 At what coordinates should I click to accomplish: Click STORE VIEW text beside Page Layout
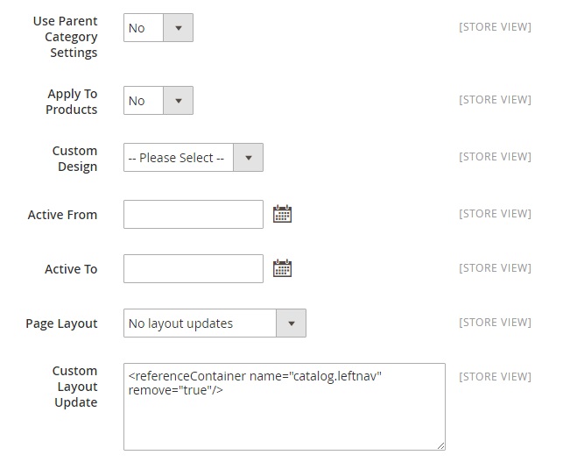click(495, 323)
